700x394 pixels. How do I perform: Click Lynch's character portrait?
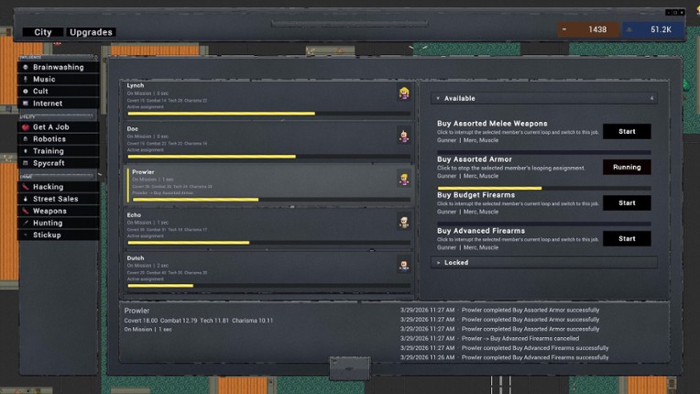403,93
